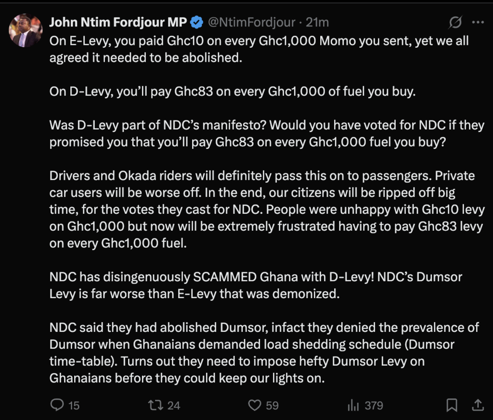The width and height of the screenshot is (493, 420).
Task: Like the tweet with the heart icon
Action: [x=254, y=405]
